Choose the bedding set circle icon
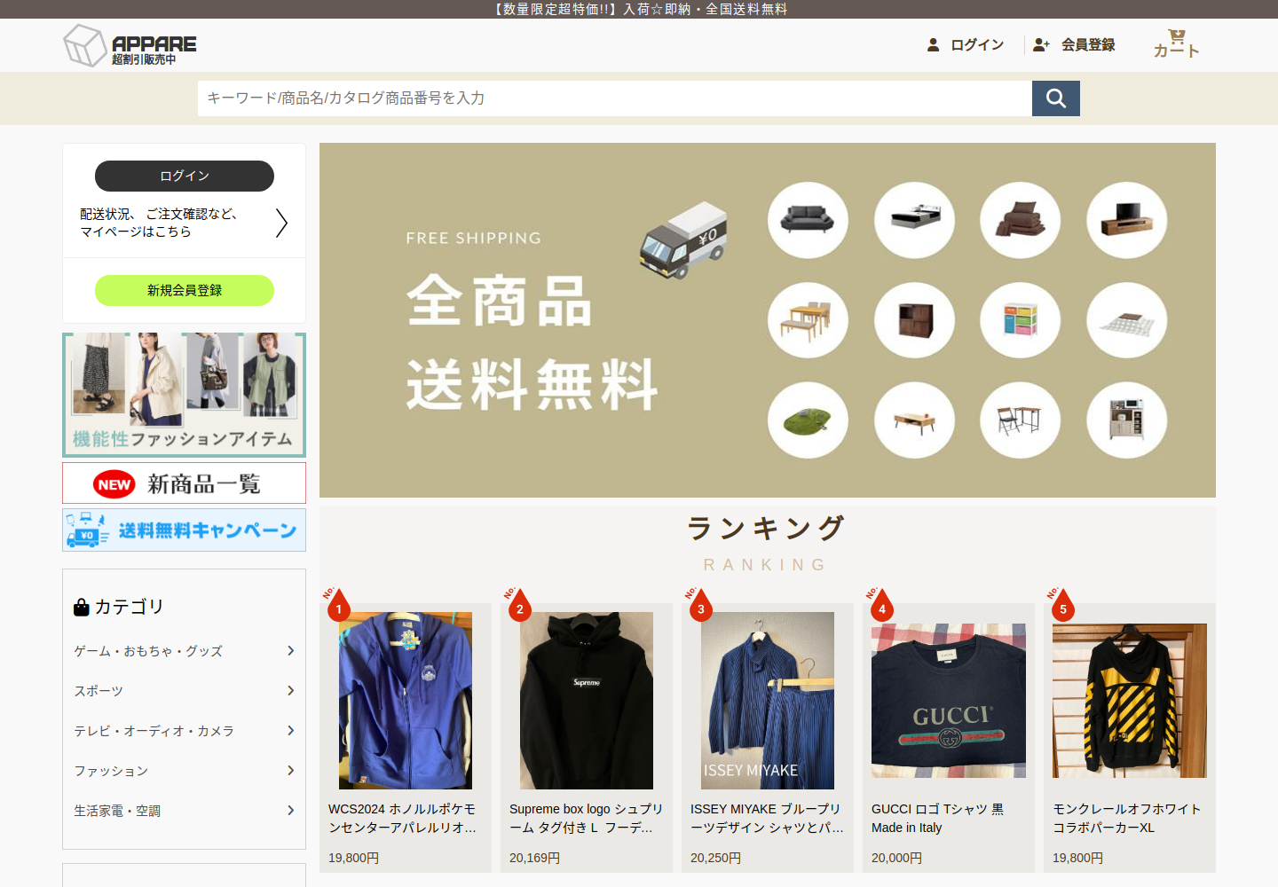The height and width of the screenshot is (887, 1278). [x=1021, y=220]
